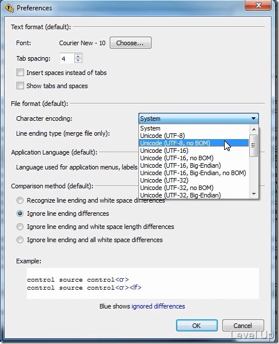Select Unicode (UTF-32, Big-Endian) option
Viewport: 279px width, 344px height.
click(x=194, y=195)
